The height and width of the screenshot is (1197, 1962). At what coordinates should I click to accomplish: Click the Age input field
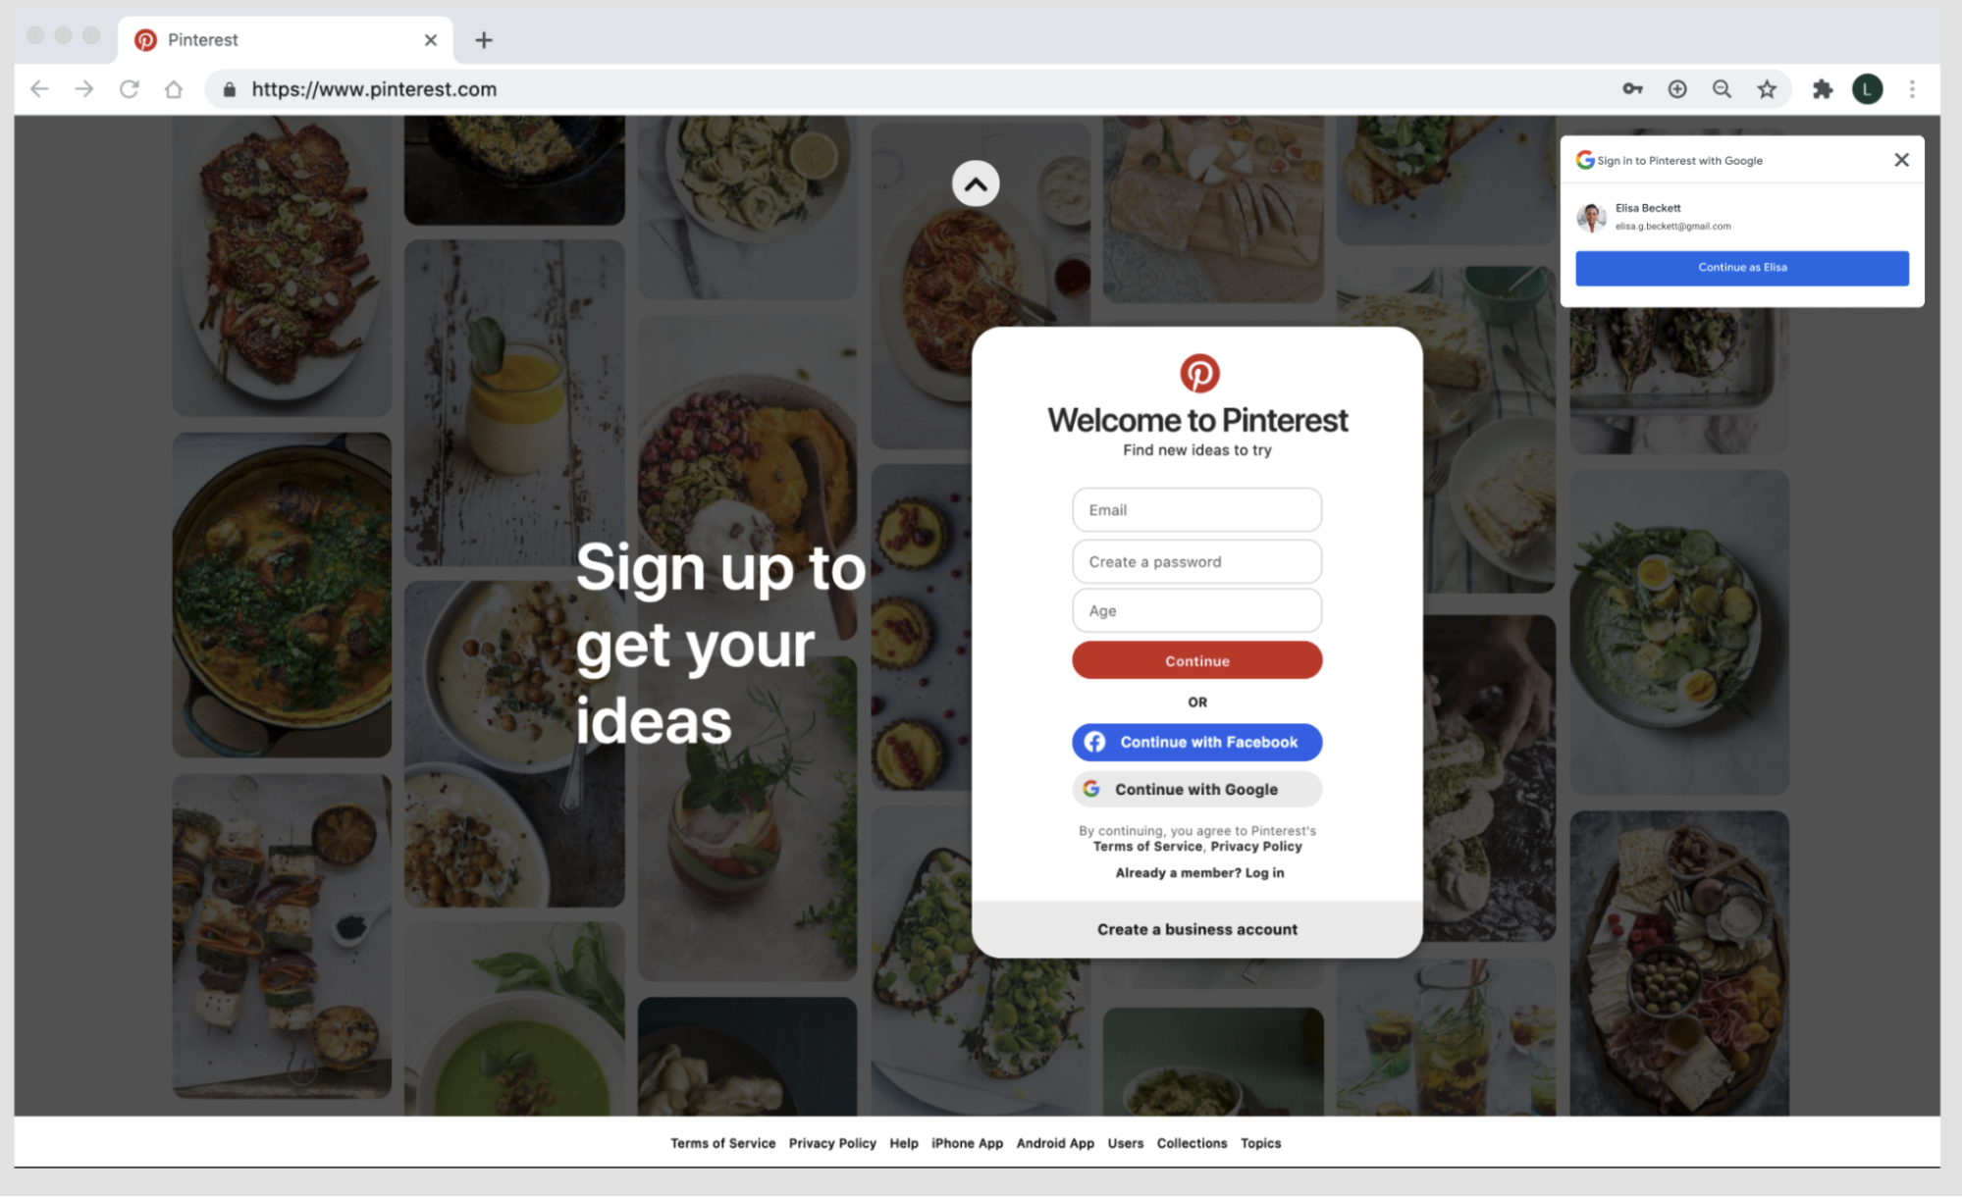[x=1196, y=609]
